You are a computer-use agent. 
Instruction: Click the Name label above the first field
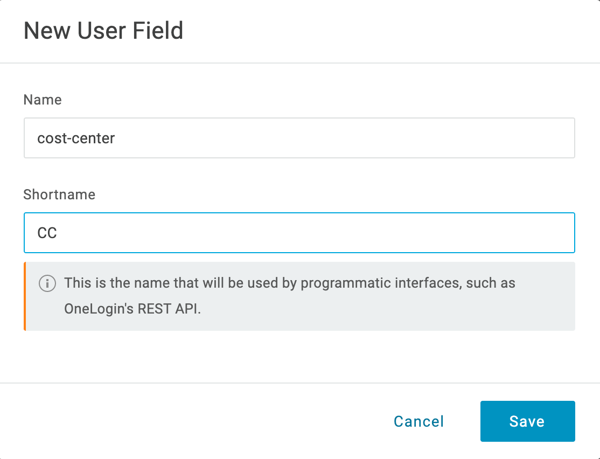point(43,100)
